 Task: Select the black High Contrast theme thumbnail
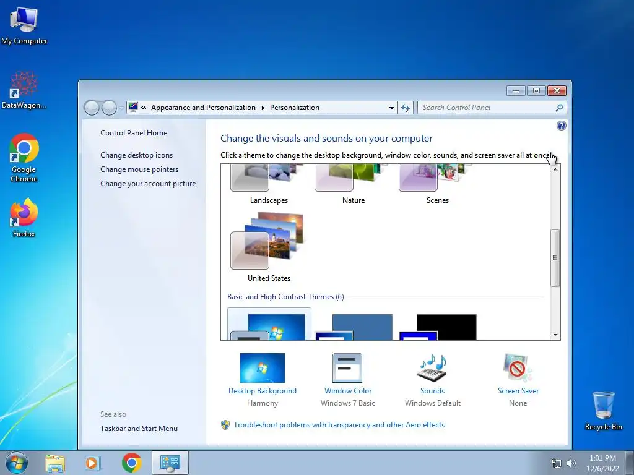(x=438, y=327)
